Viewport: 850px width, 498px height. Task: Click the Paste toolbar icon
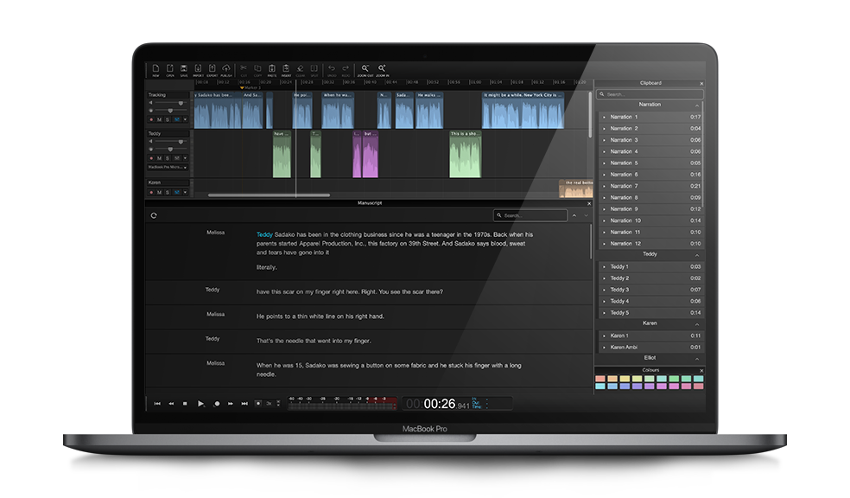click(271, 69)
